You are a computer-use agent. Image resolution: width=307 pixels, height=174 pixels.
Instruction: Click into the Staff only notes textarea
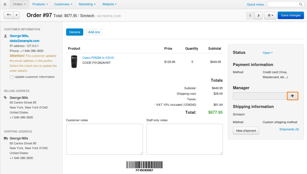184,139
